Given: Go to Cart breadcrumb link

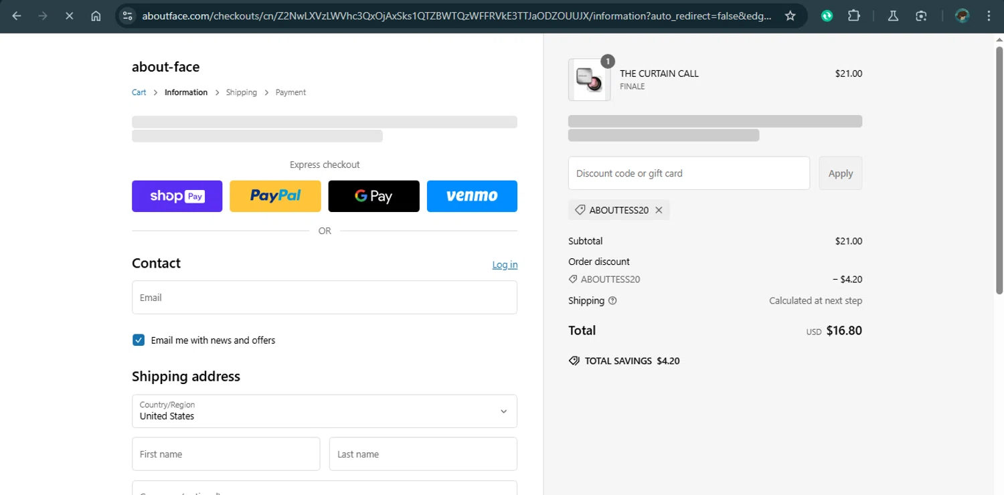Looking at the screenshot, I should coord(139,92).
